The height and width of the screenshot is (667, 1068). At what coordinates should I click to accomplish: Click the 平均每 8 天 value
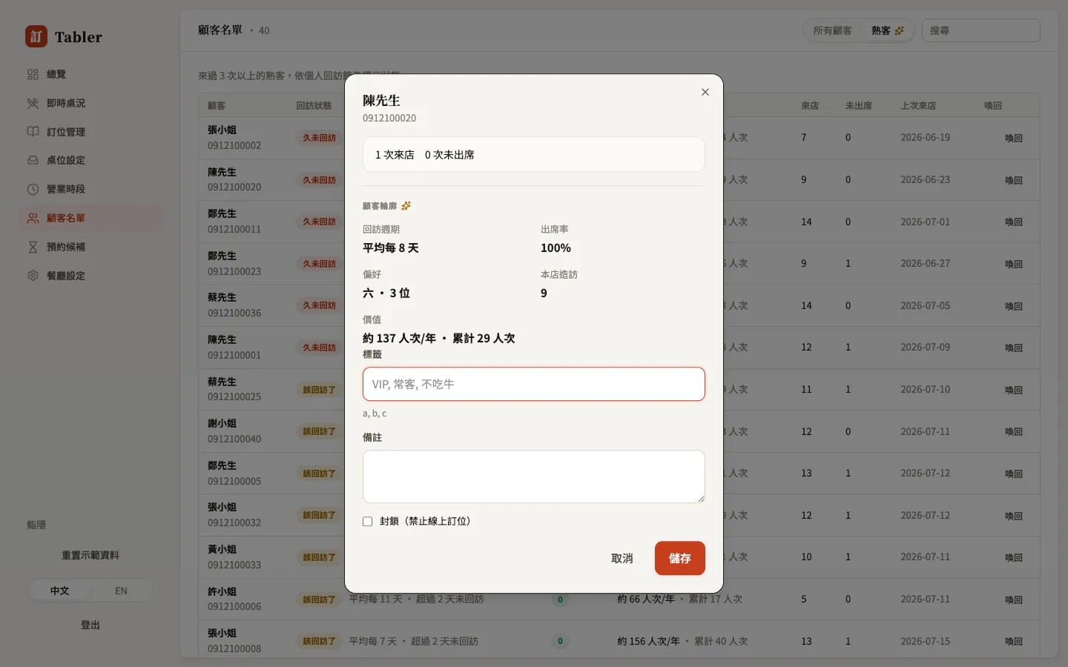391,248
